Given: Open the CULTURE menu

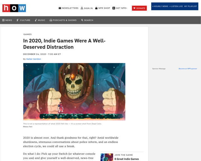Looking at the screenshot, I should pos(25,20).
